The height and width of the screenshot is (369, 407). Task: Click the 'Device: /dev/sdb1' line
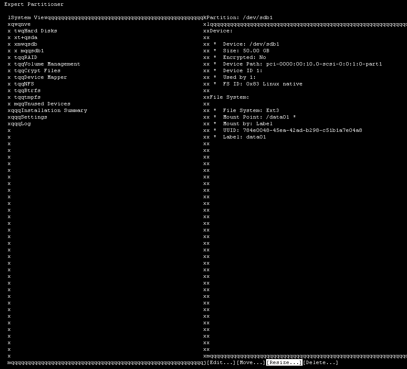coord(251,44)
